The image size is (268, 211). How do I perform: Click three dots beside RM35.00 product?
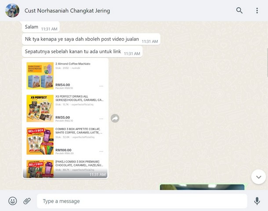101,119
